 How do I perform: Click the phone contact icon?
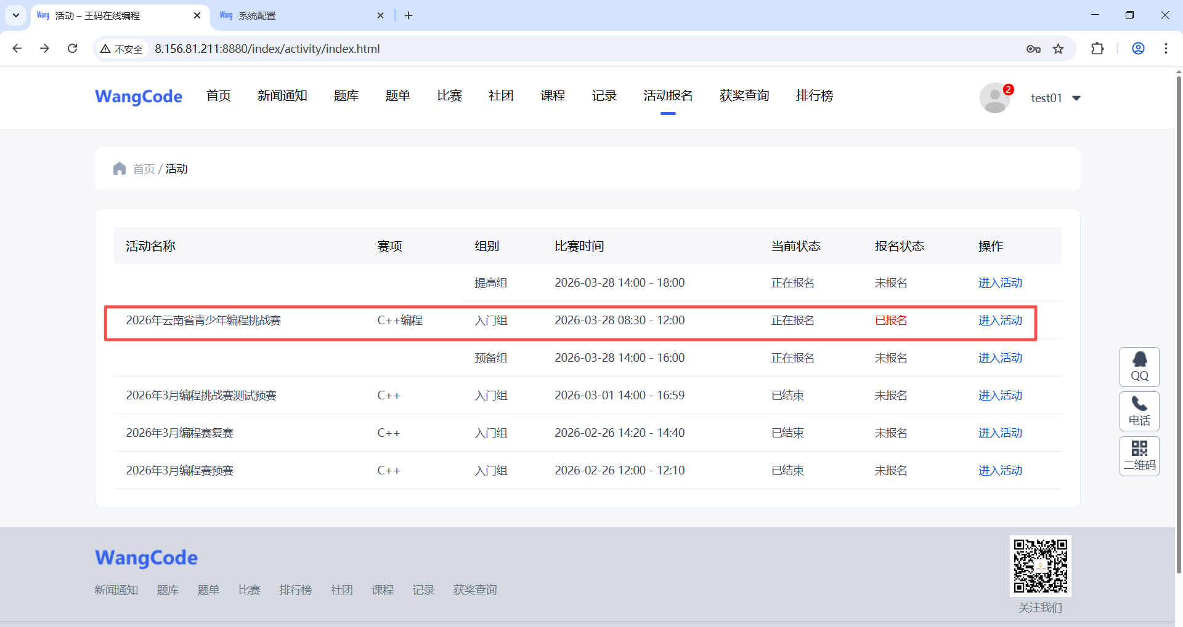click(x=1139, y=411)
